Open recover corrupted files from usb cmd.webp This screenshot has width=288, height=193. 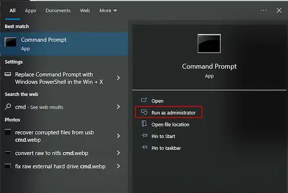tap(54, 136)
